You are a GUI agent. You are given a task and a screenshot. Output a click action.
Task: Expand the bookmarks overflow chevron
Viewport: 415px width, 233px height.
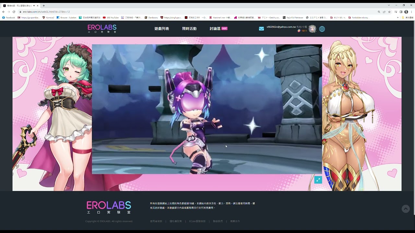[398, 17]
